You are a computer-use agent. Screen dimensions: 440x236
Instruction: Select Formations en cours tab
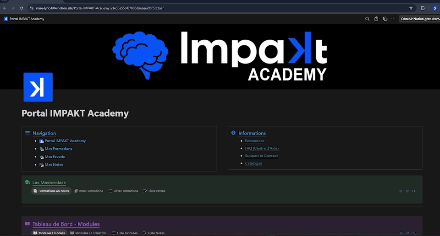click(51, 191)
